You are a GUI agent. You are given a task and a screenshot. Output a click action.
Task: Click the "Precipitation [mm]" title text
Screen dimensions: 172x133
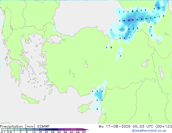tap(18, 126)
